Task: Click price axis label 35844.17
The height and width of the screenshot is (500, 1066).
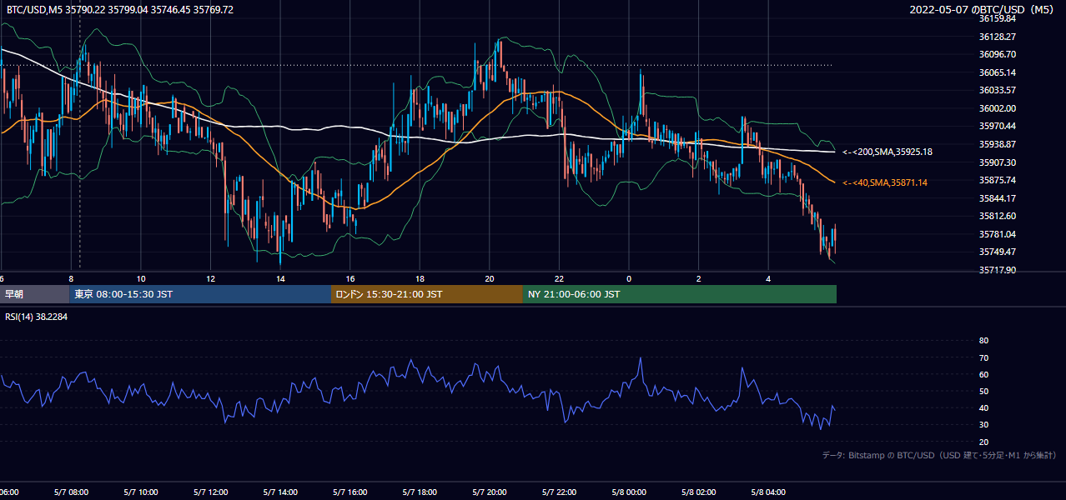Action: coord(997,198)
